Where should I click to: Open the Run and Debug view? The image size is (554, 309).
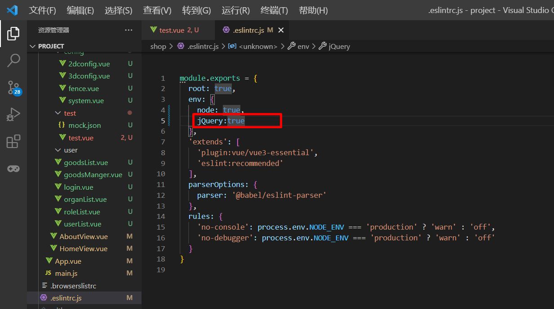(13, 115)
